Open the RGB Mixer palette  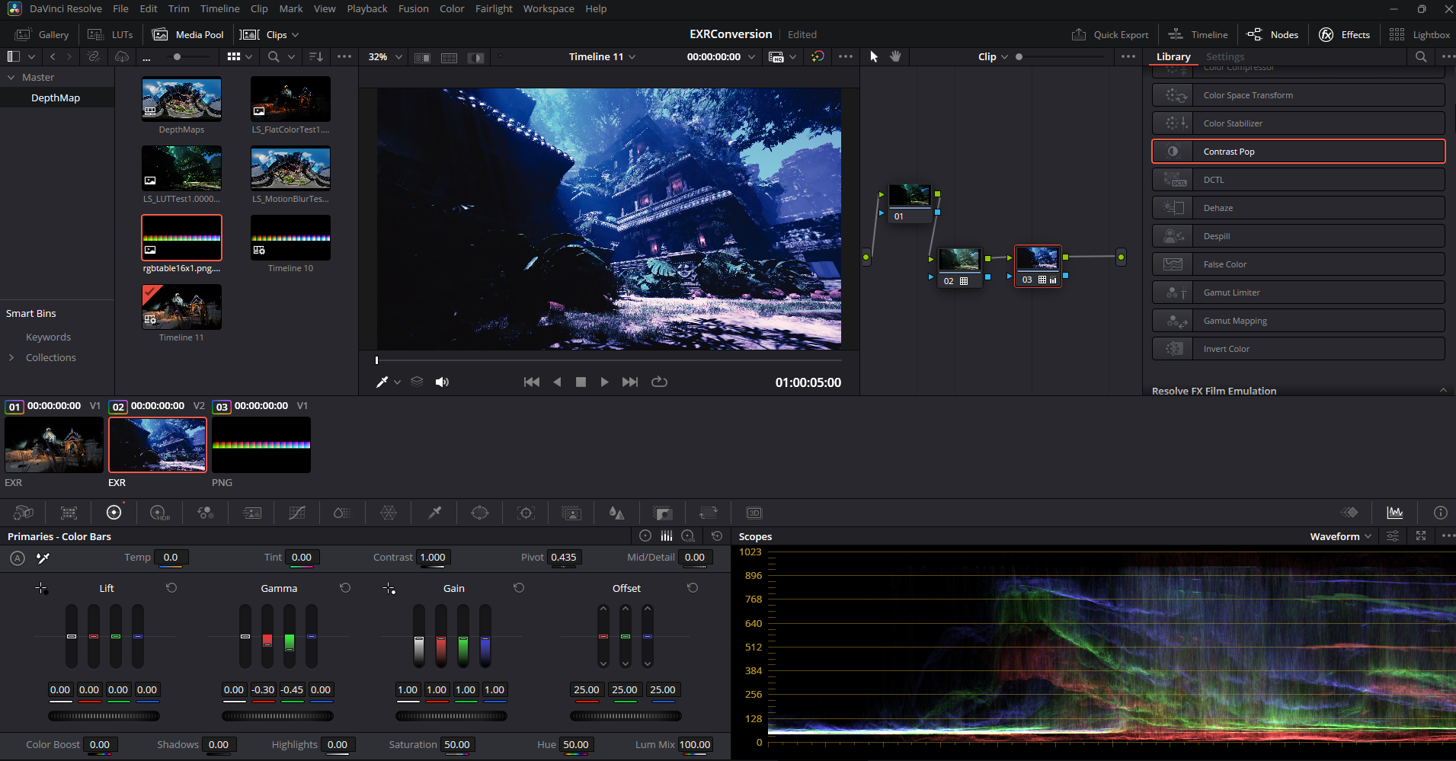206,513
